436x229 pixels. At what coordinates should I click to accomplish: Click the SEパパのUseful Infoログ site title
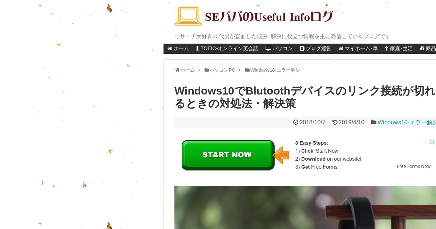(x=269, y=17)
